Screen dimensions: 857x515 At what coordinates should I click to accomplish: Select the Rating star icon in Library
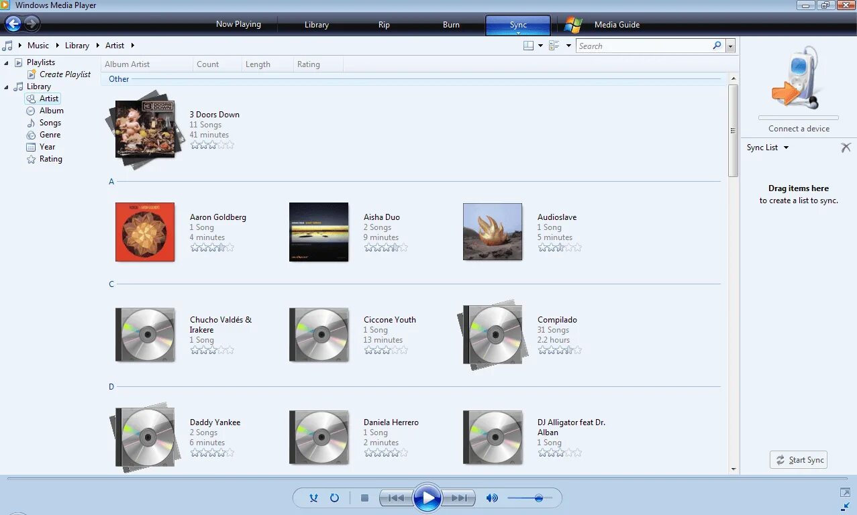pos(31,159)
